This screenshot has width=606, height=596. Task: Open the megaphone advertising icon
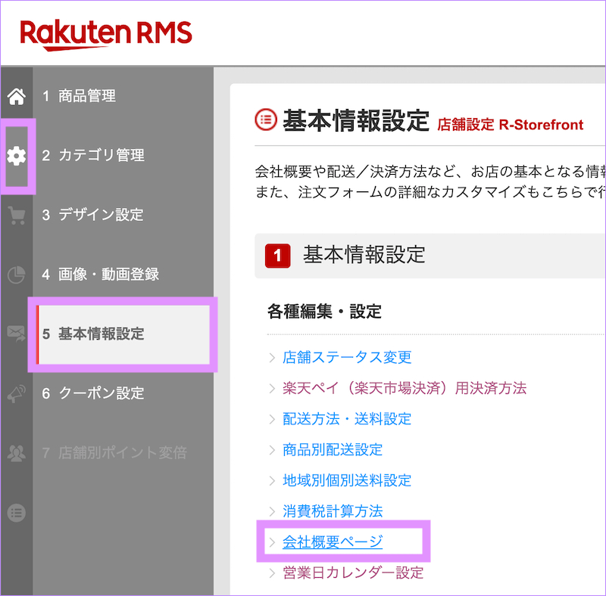16,393
